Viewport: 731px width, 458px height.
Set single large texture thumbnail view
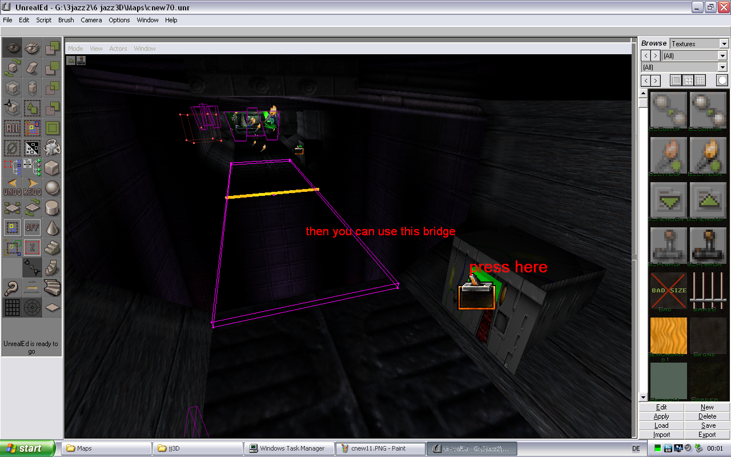pos(676,81)
